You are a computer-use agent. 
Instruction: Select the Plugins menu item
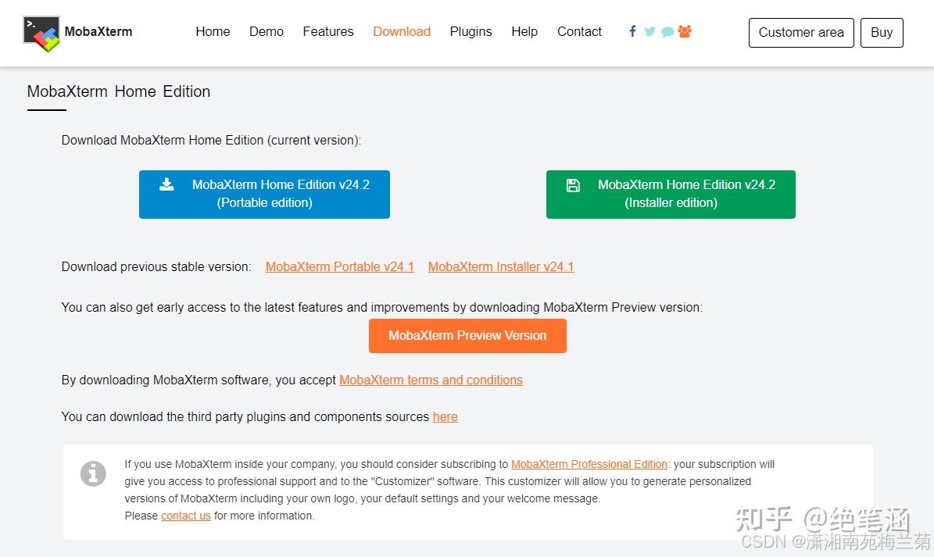coord(471,31)
